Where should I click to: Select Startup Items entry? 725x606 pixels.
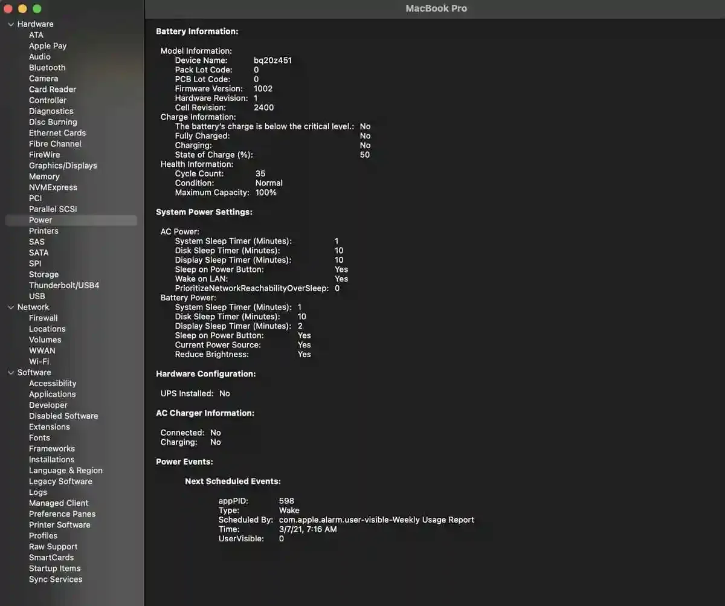point(55,568)
